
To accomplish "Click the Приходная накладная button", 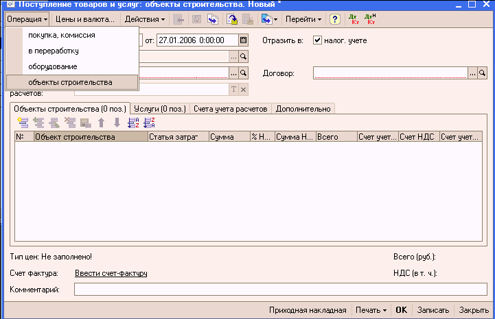I will (x=308, y=310).
